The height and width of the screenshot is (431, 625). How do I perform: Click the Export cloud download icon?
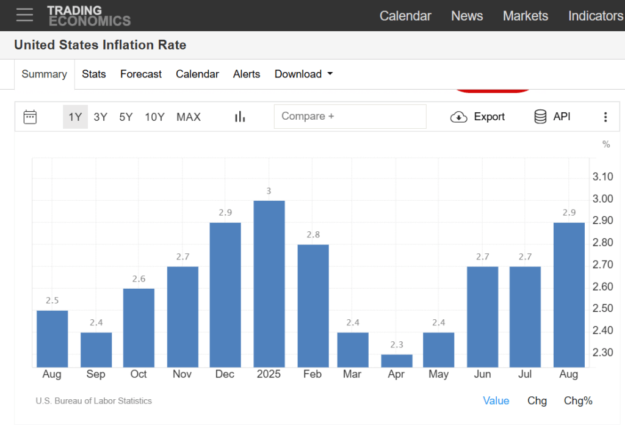(458, 117)
